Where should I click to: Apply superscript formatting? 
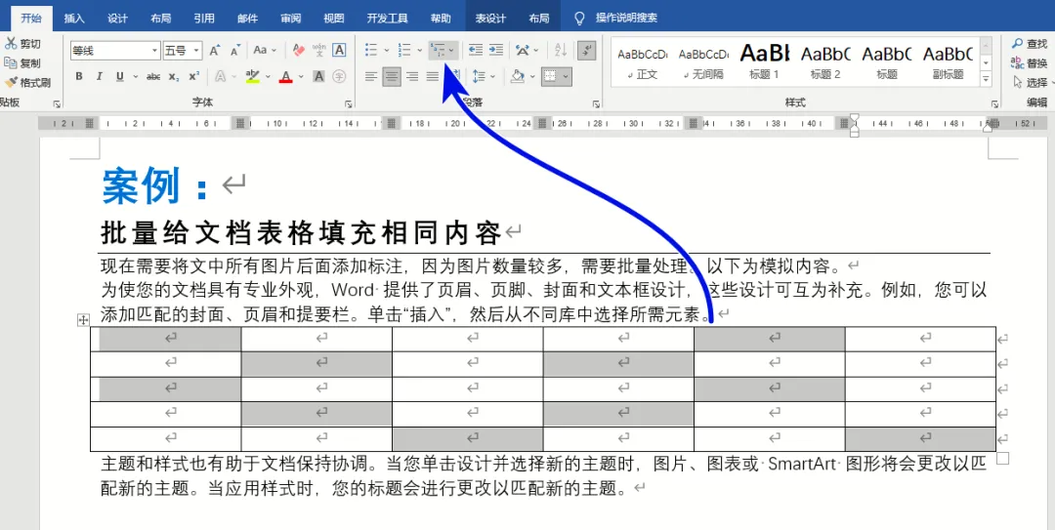[x=193, y=77]
